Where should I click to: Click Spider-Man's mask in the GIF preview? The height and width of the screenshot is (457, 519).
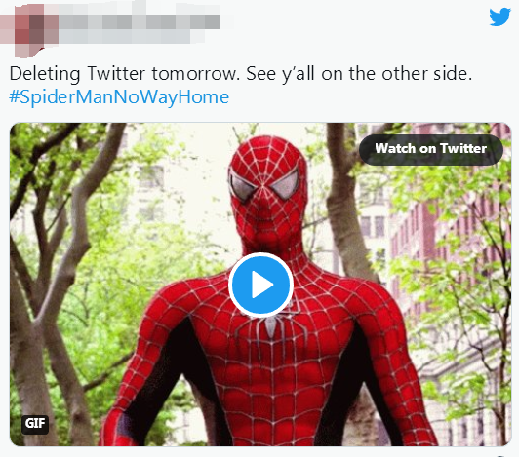[268, 192]
